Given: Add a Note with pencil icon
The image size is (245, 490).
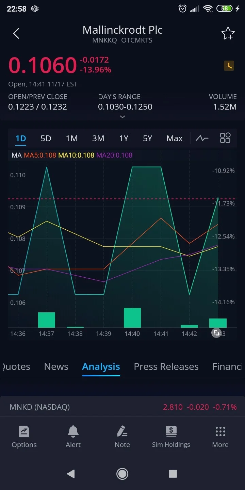Looking at the screenshot, I should point(122,437).
